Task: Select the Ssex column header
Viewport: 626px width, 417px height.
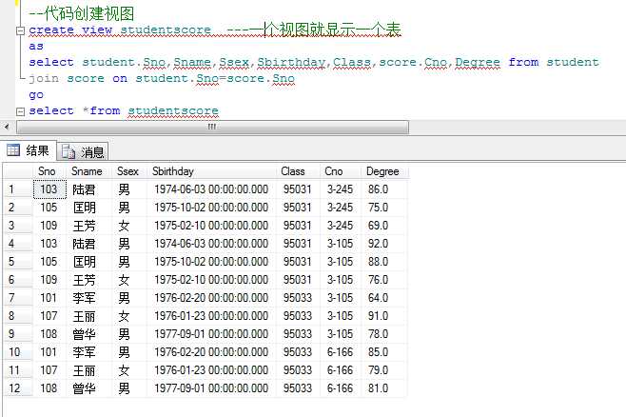Action: [x=129, y=171]
